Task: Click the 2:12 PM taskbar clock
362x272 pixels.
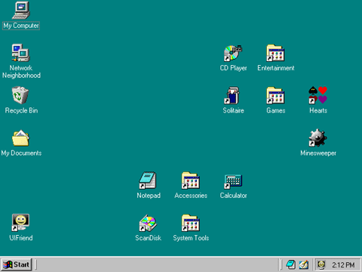Action: click(x=343, y=265)
